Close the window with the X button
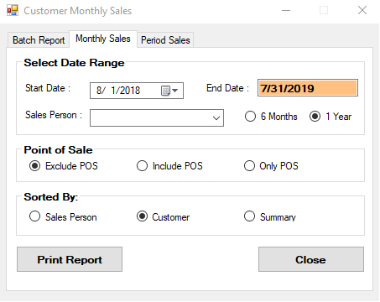380x302 pixels. coord(362,11)
